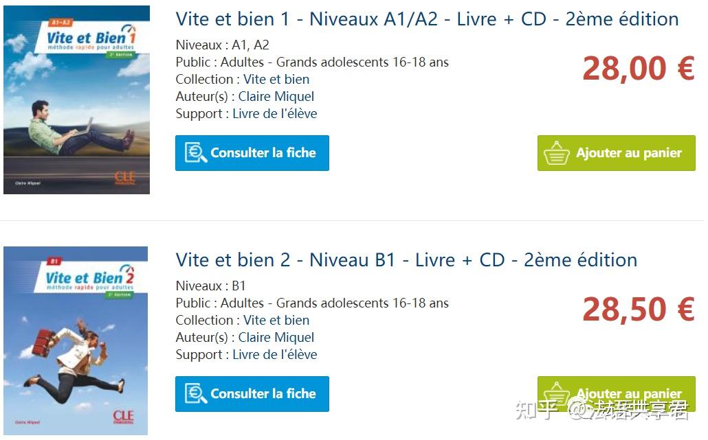The width and height of the screenshot is (708, 440).
Task: Click the Livre de l'élève link on second listing
Action: point(274,354)
